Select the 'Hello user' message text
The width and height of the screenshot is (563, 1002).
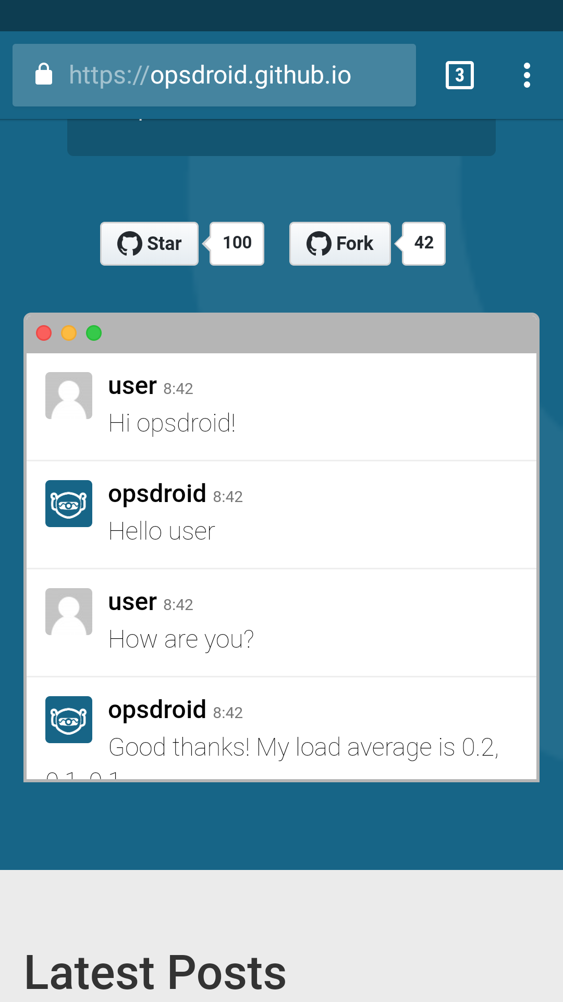[x=162, y=531]
